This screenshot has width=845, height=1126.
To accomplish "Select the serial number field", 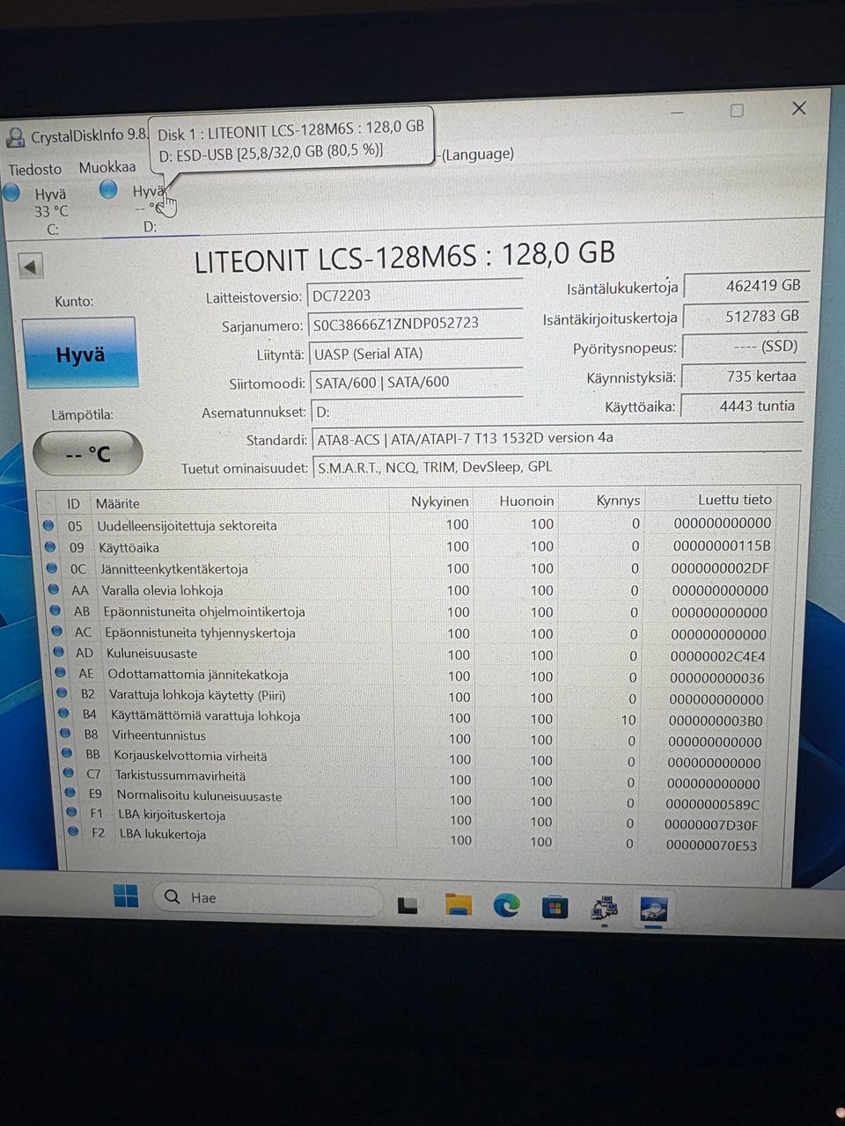I will (415, 324).
